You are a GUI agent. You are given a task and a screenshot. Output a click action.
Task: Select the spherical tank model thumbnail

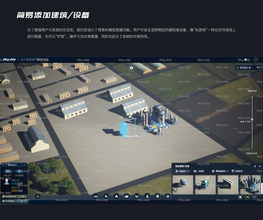click(x=183, y=185)
